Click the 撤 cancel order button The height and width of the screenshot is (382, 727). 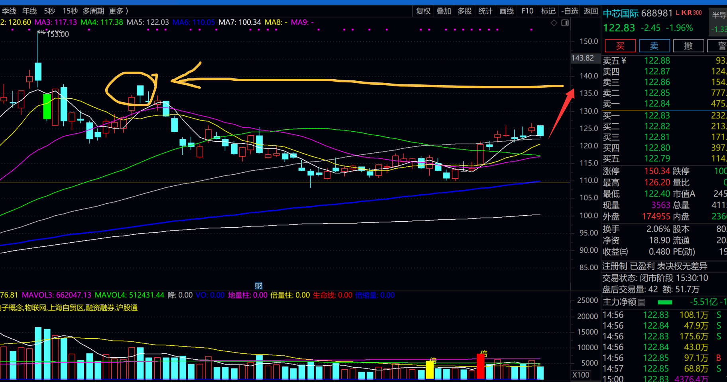[688, 46]
